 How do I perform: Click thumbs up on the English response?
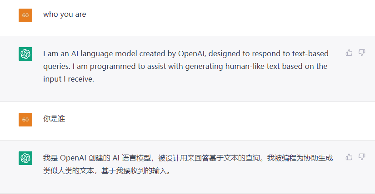pyautogui.click(x=349, y=53)
